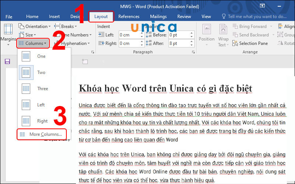The height and width of the screenshot is (184, 295).
Task: Open More Columns dialog
Action: tap(42, 134)
